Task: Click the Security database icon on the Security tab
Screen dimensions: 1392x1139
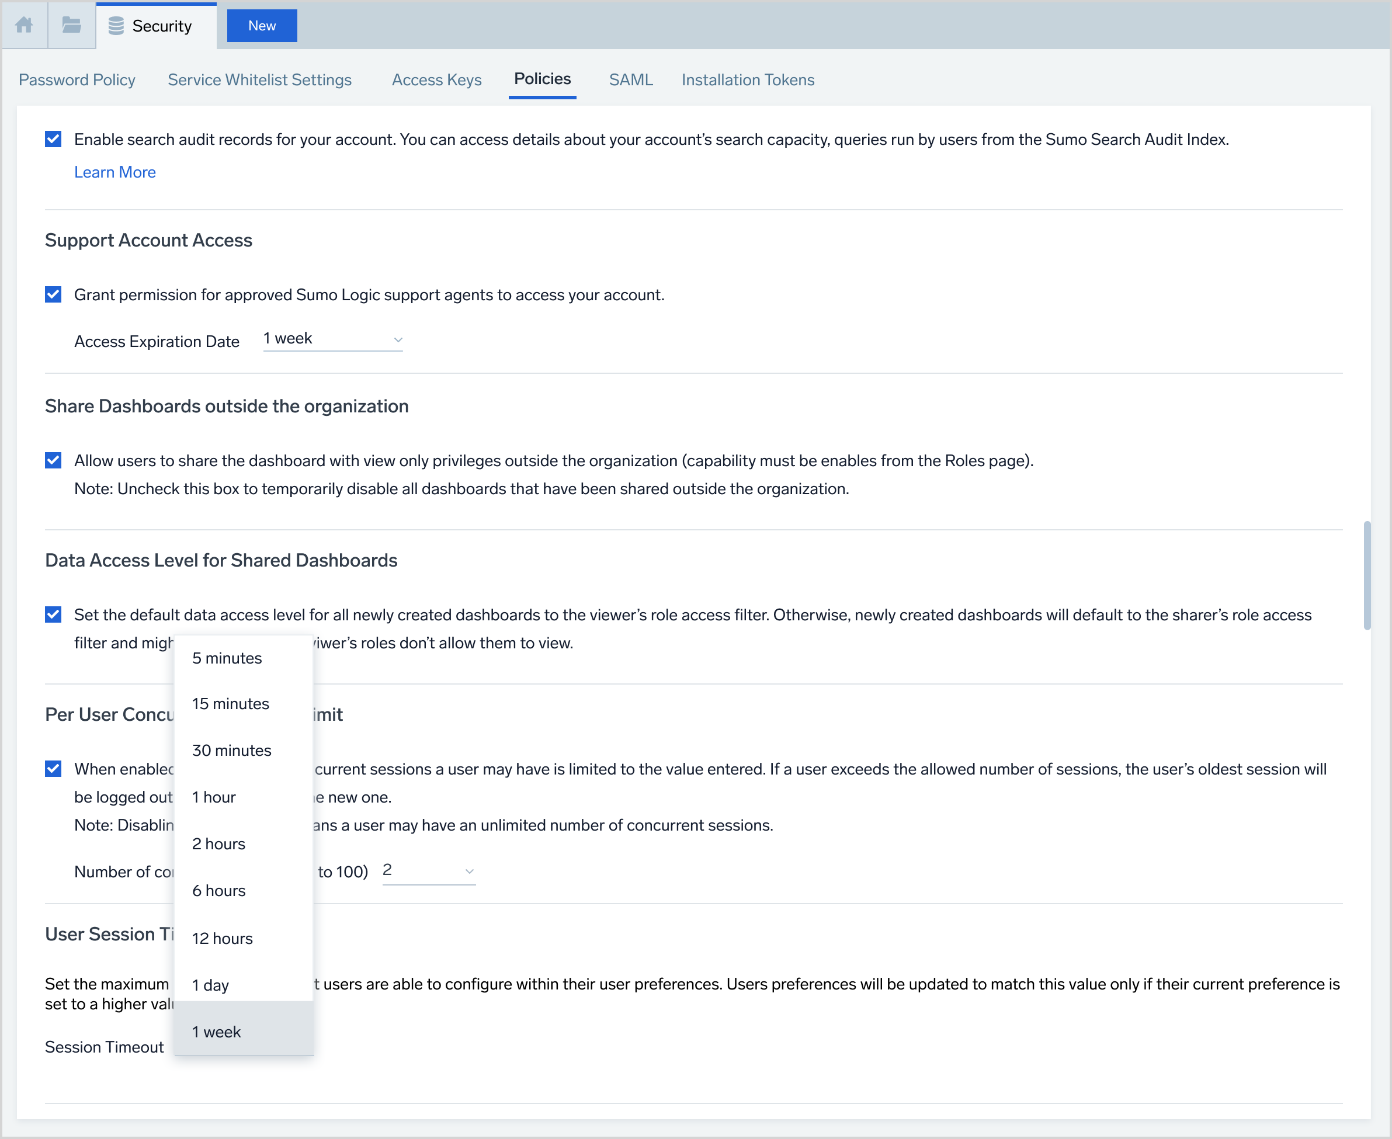Action: tap(116, 25)
